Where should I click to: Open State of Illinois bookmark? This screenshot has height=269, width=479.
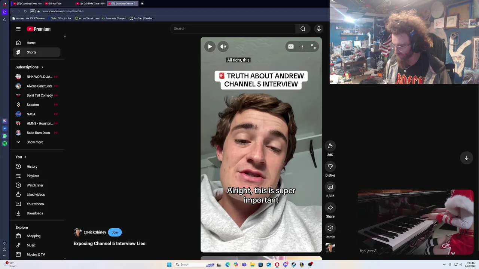60,18
